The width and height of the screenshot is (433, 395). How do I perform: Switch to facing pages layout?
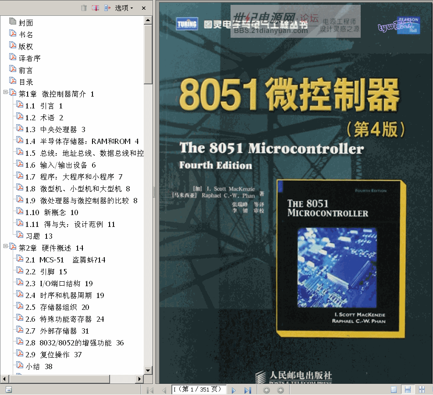pos(422,390)
